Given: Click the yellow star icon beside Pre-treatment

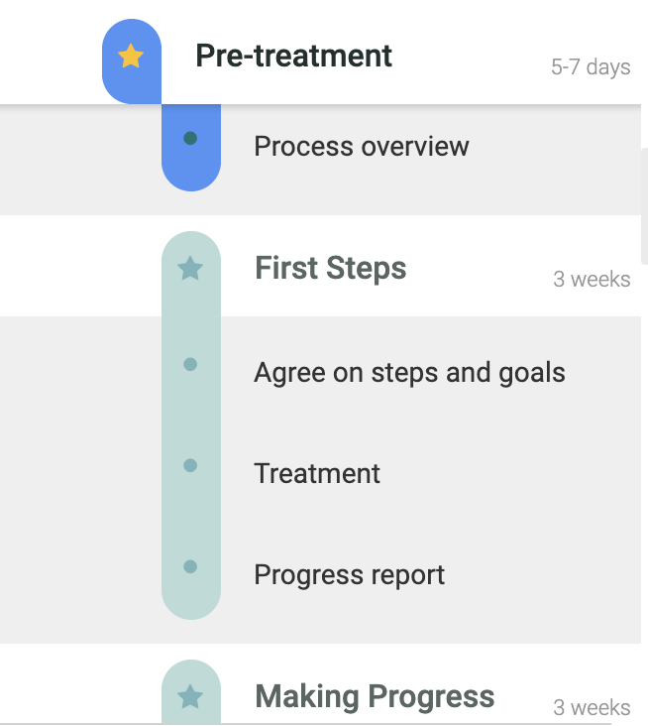Looking at the screenshot, I should tap(131, 56).
